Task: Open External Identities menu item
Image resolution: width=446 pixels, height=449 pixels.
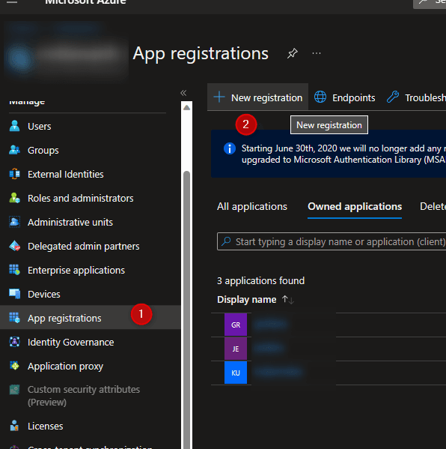Action: pos(66,175)
